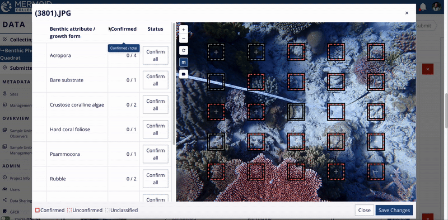Select the Acropora row label
Viewport: 448px width, 220px height.
60,56
